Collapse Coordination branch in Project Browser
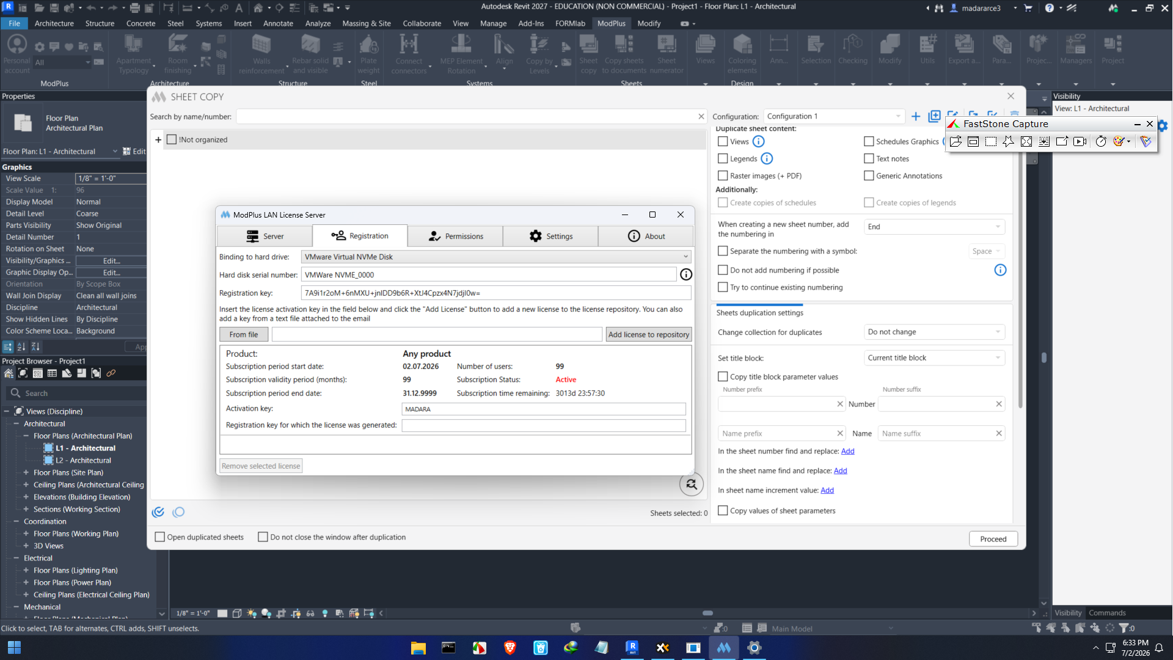Viewport: 1173px width, 660px height. pyautogui.click(x=16, y=522)
